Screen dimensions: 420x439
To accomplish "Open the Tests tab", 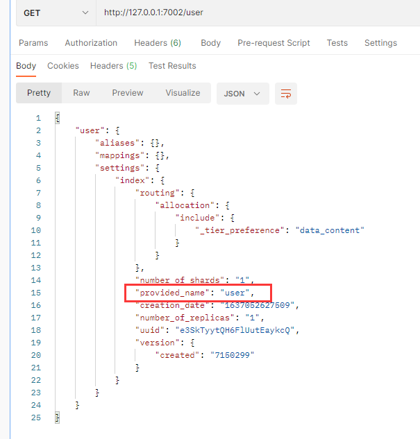I will click(337, 43).
